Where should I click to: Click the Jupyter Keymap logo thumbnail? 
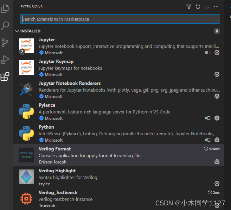(26, 68)
